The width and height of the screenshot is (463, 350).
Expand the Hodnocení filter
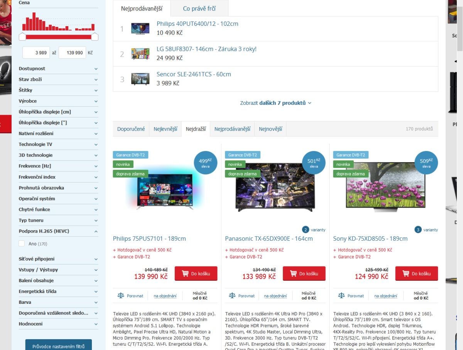(58, 324)
